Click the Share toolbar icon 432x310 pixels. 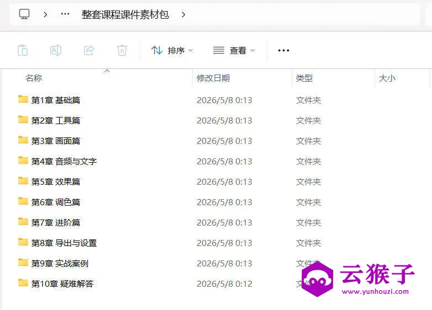(x=89, y=50)
